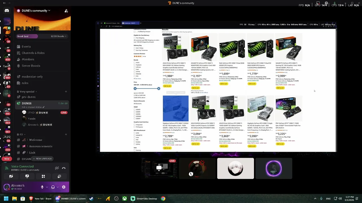Click the PNY GeForce RTX 5060 Ti image
Screen dimensions: 362x203
coord(288,109)
